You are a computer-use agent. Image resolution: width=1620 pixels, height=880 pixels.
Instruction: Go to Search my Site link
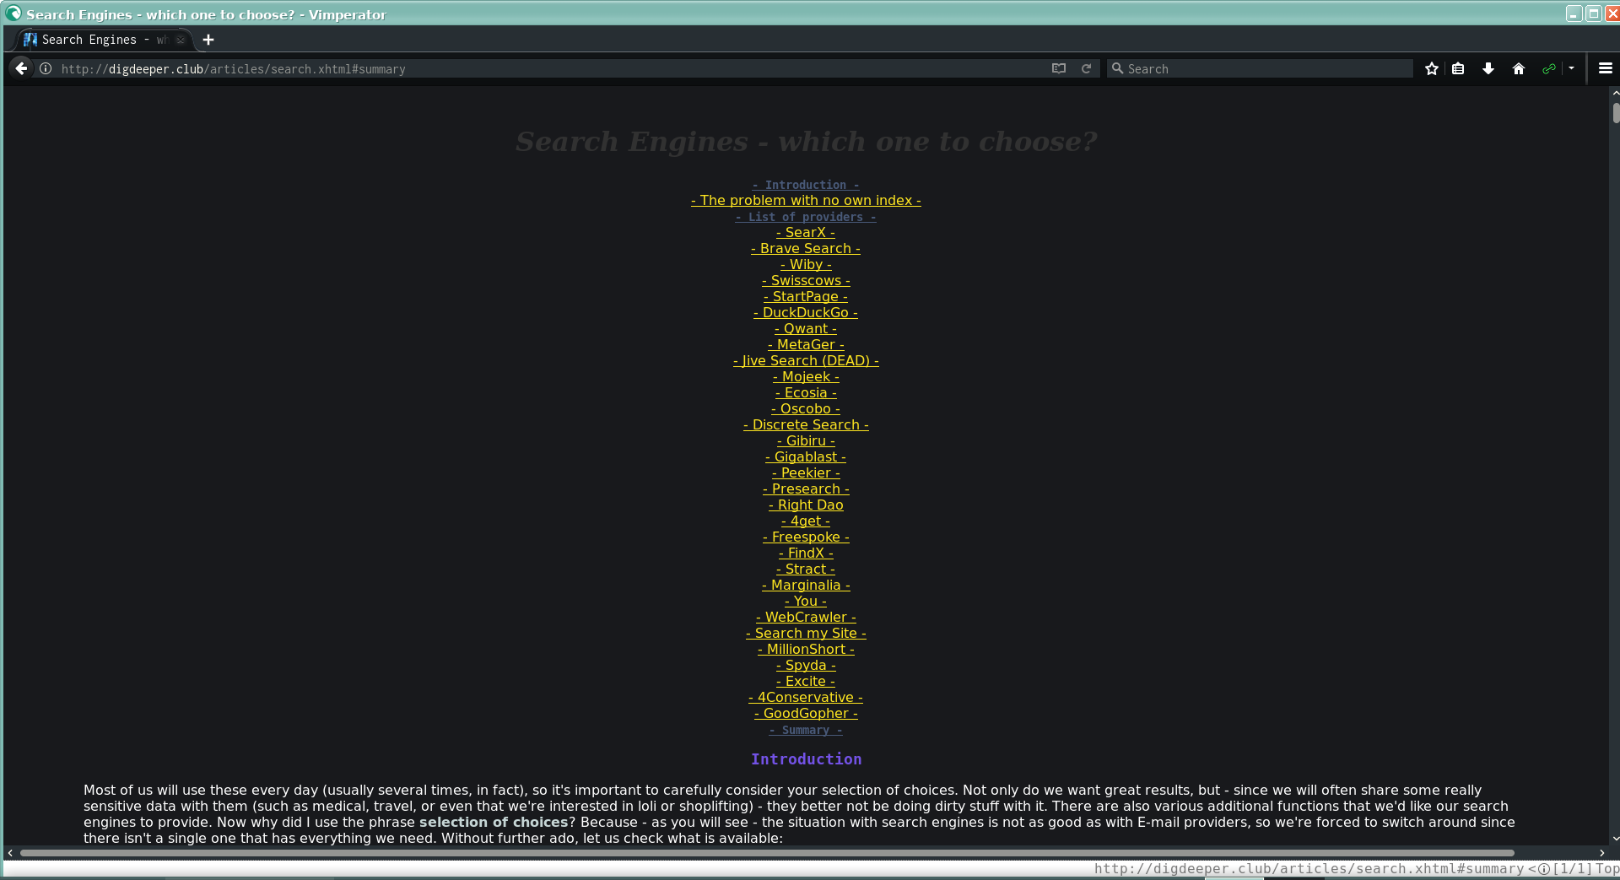806,633
